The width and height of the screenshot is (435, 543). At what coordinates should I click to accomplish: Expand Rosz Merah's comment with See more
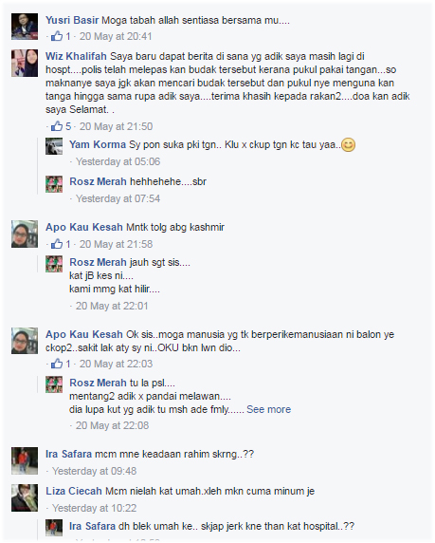pos(269,409)
